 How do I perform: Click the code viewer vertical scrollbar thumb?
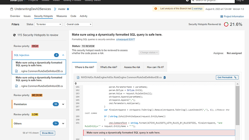237,106
